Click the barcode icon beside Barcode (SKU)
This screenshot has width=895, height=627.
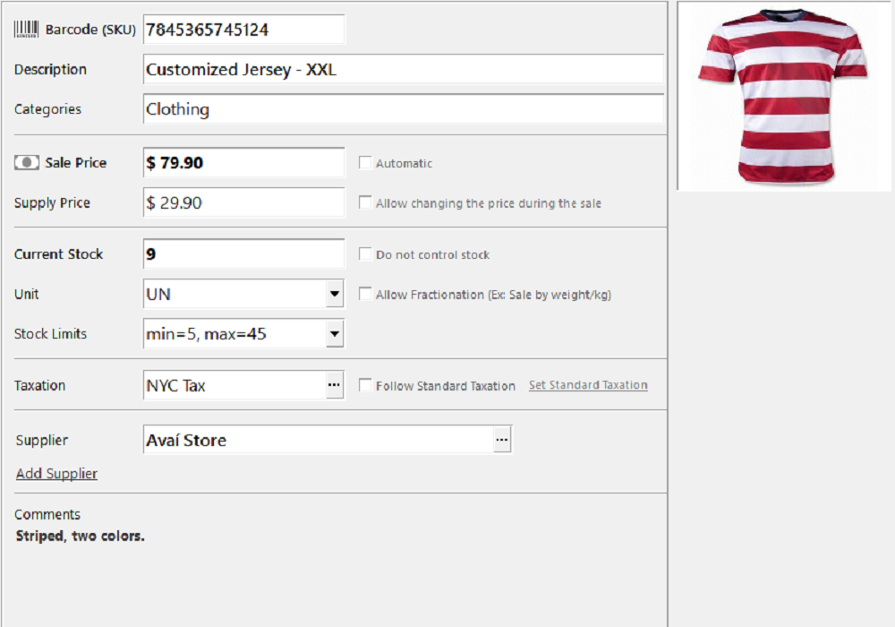(26, 28)
